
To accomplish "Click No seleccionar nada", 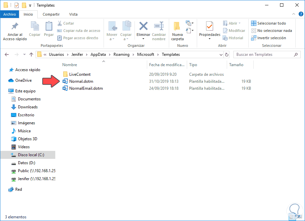I will click(272, 31).
